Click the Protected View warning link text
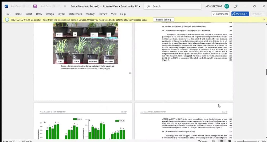This screenshot has height=142, width=267. tap(89, 20)
